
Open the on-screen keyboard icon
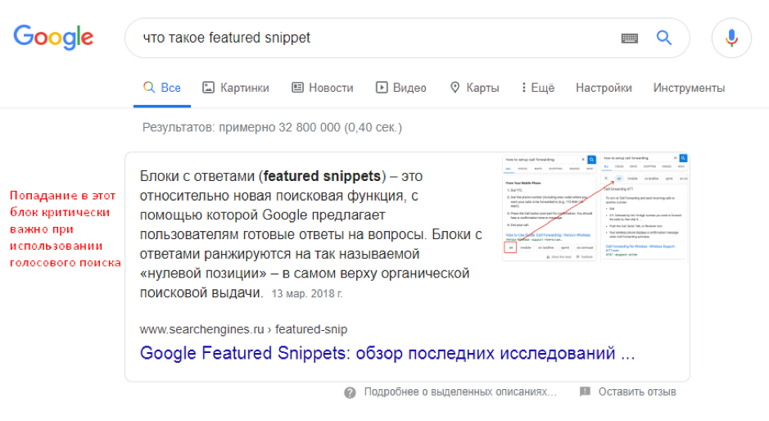629,38
